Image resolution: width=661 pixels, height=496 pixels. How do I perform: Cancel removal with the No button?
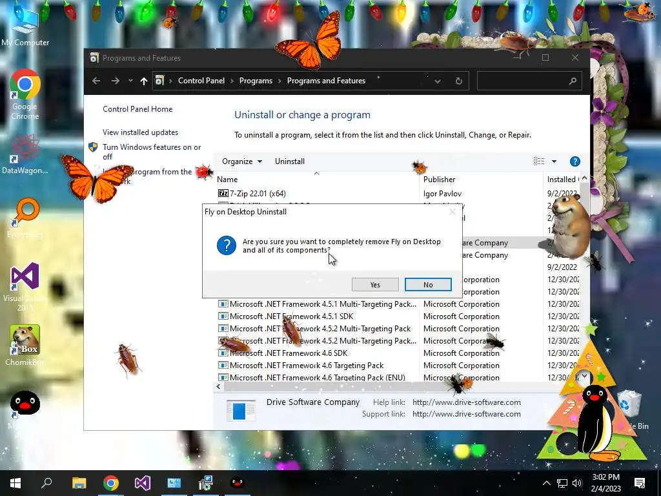(x=428, y=285)
